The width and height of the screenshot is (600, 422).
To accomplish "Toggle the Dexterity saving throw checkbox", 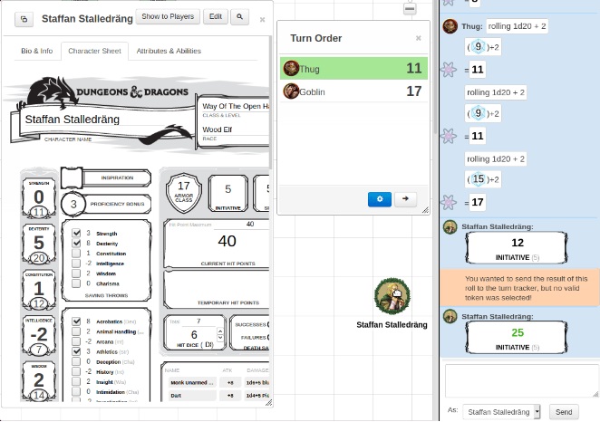I will (76, 243).
